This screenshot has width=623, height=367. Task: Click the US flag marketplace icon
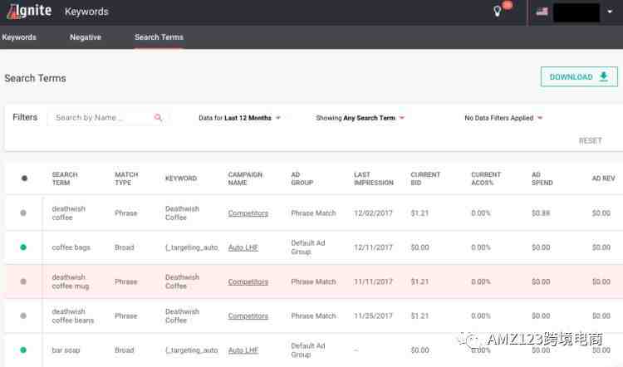[542, 12]
